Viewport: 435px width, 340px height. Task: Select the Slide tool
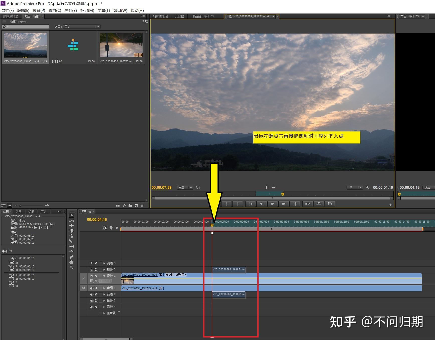tap(71, 252)
